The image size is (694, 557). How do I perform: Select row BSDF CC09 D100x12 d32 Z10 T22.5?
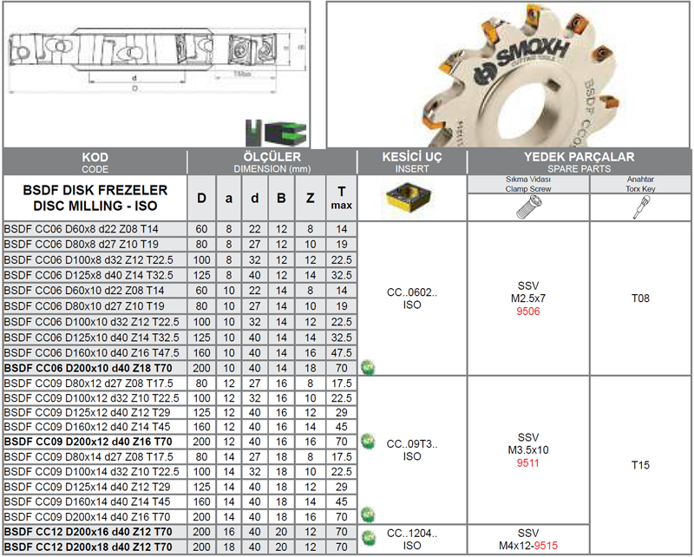(x=180, y=398)
